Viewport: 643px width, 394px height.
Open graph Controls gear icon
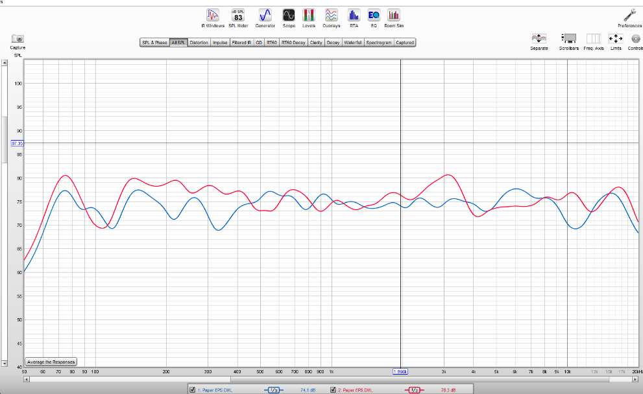click(x=635, y=41)
